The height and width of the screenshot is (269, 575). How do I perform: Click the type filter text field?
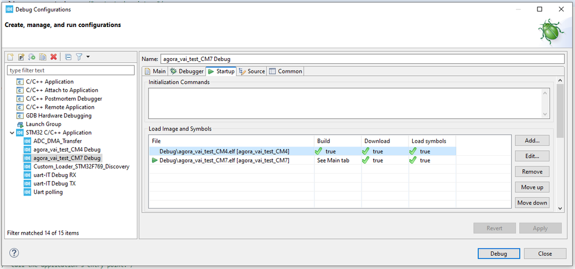click(x=71, y=70)
